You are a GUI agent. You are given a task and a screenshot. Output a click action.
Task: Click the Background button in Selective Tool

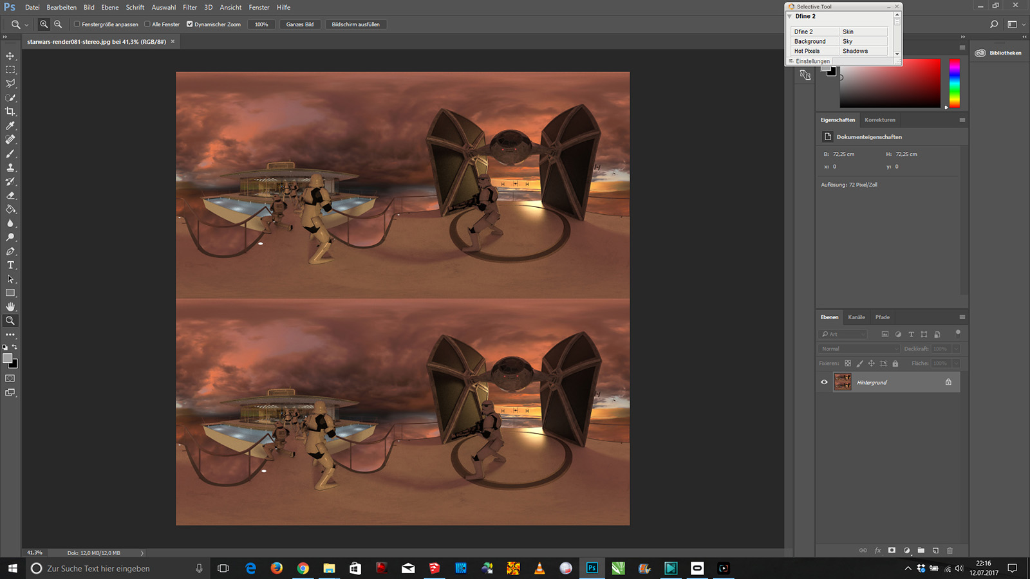[815, 41]
